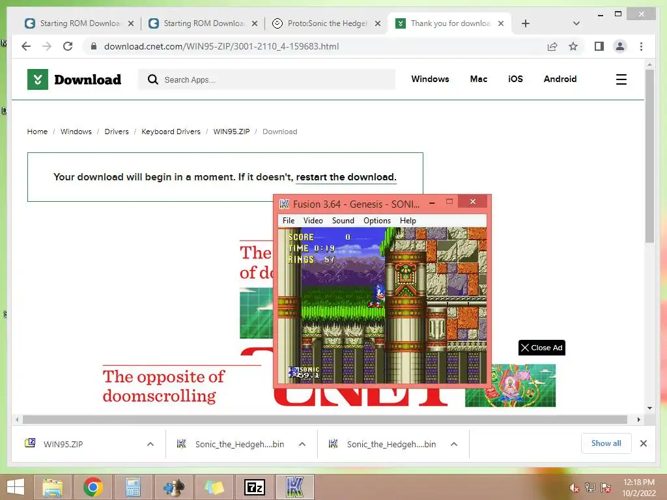Open Kega Fusion from the taskbar
This screenshot has width=667, height=500.
[x=295, y=487]
